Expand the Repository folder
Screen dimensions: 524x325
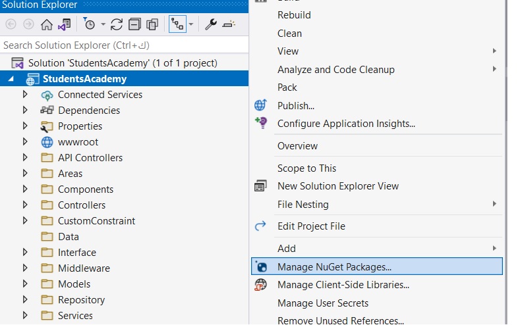(x=25, y=299)
